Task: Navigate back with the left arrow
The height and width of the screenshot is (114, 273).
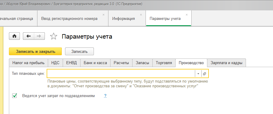Action: pyautogui.click(x=29, y=36)
